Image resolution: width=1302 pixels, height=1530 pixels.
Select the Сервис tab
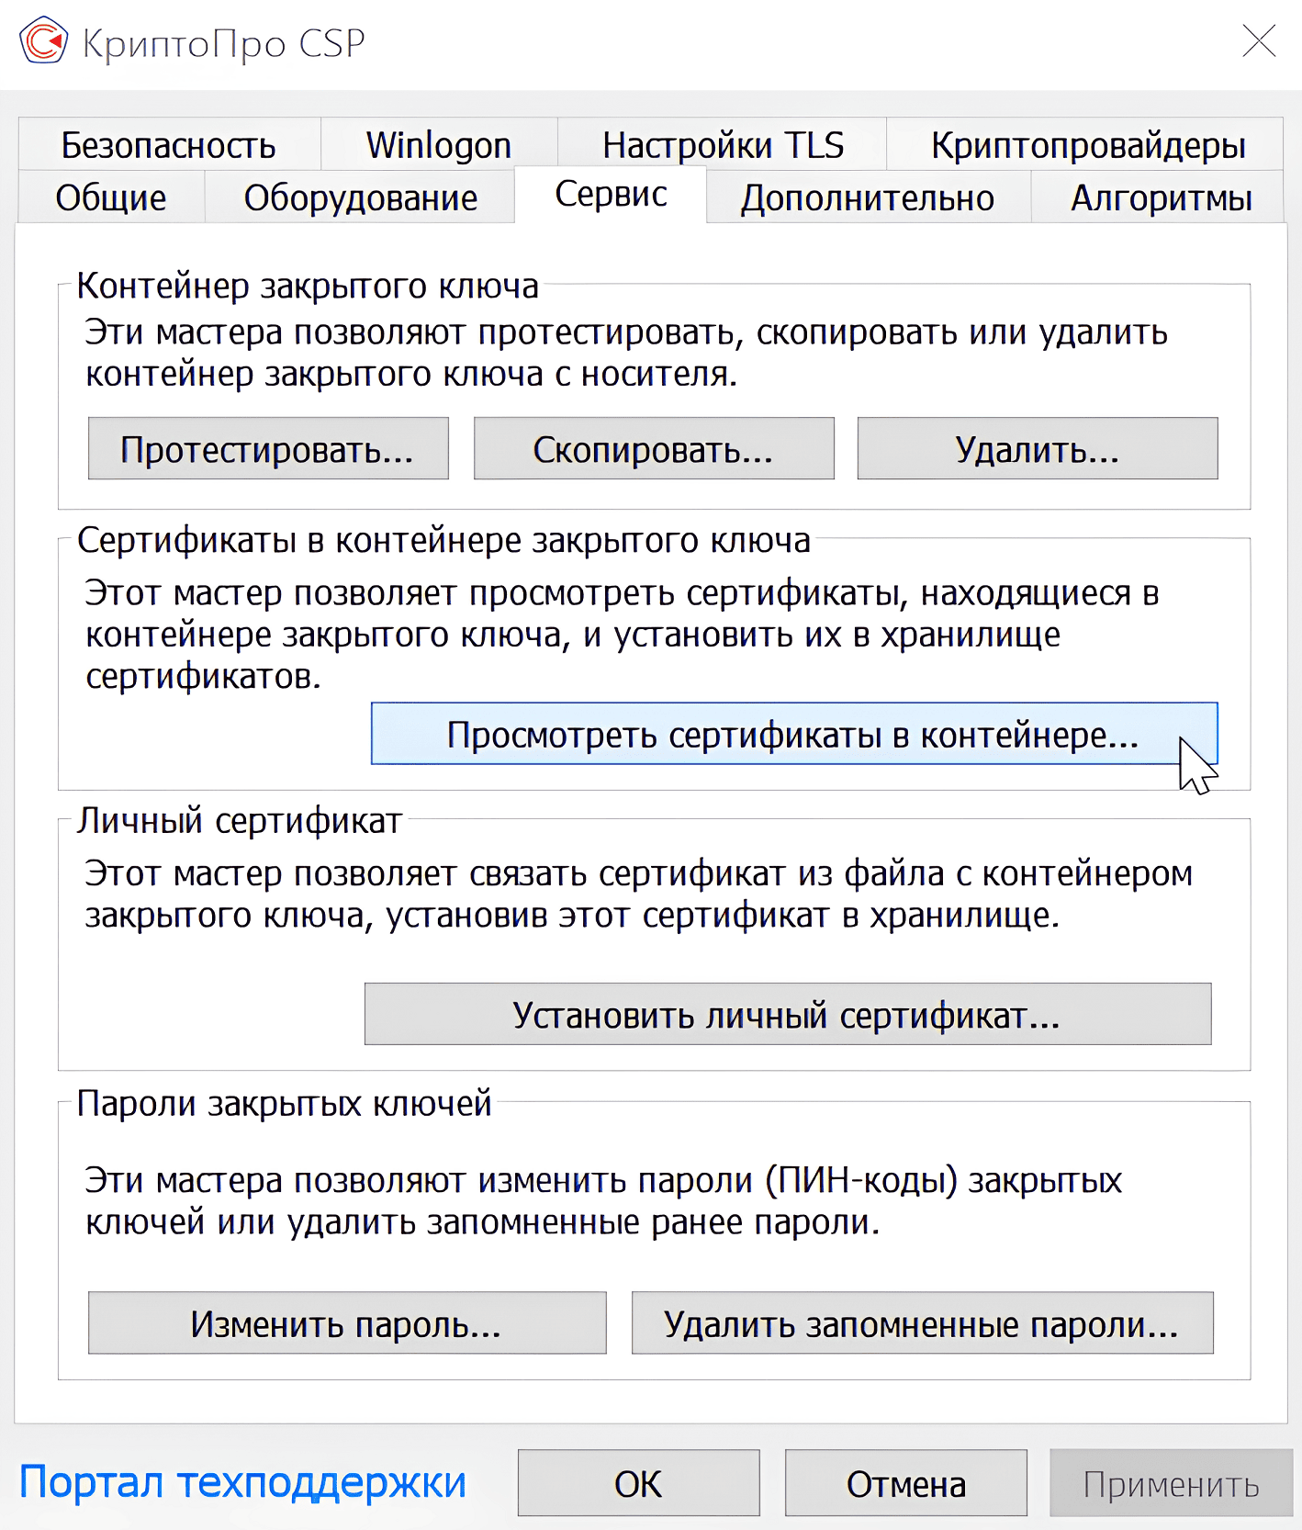(x=611, y=195)
